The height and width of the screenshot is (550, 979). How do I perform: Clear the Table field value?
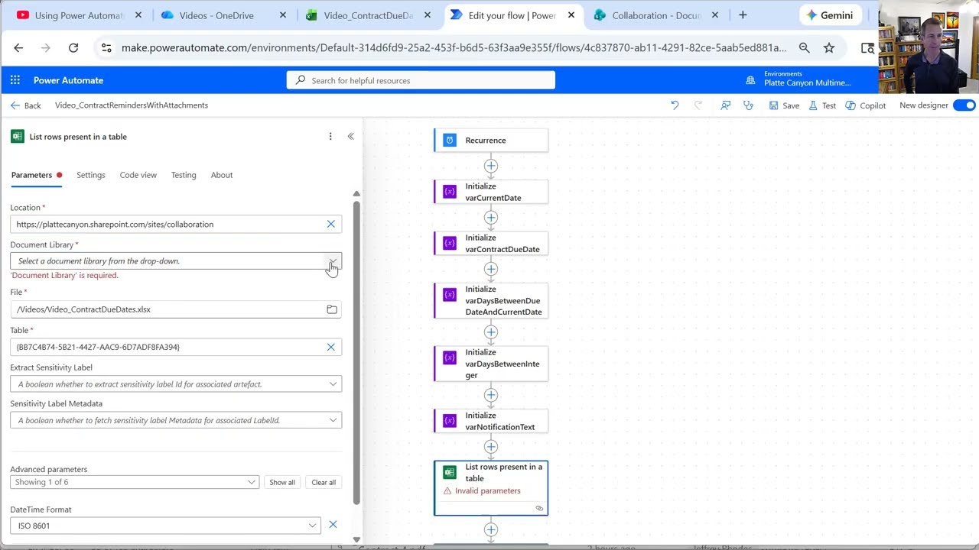[x=331, y=347]
